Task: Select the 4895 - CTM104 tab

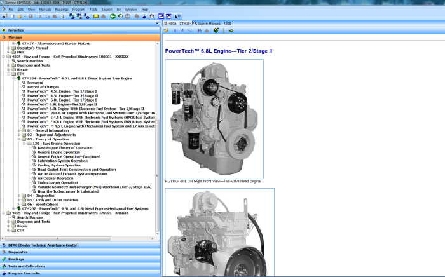Action: [177, 24]
